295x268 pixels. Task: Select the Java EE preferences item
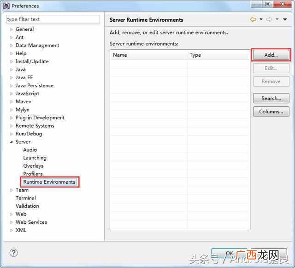24,78
